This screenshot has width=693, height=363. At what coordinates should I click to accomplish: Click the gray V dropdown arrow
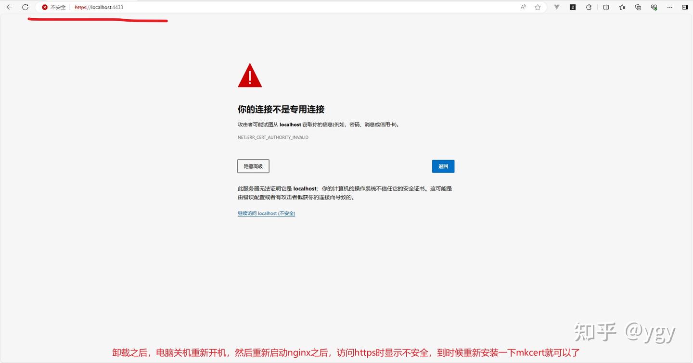pyautogui.click(x=557, y=7)
